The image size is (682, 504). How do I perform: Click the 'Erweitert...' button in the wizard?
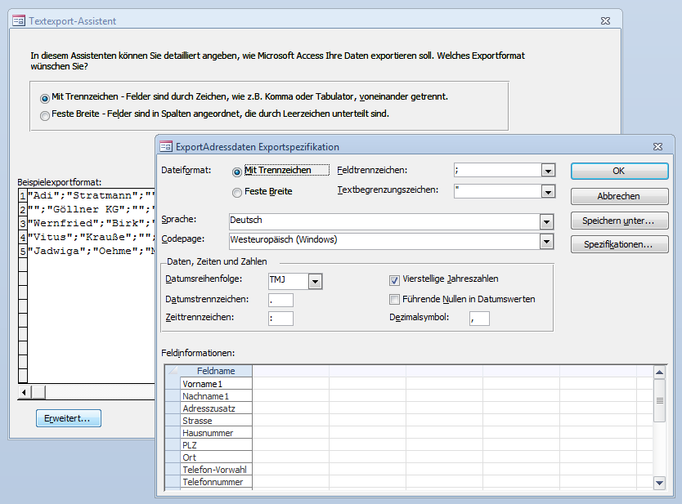coord(69,418)
